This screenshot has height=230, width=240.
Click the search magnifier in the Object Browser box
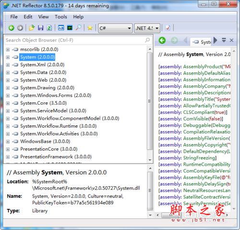[x=147, y=40]
